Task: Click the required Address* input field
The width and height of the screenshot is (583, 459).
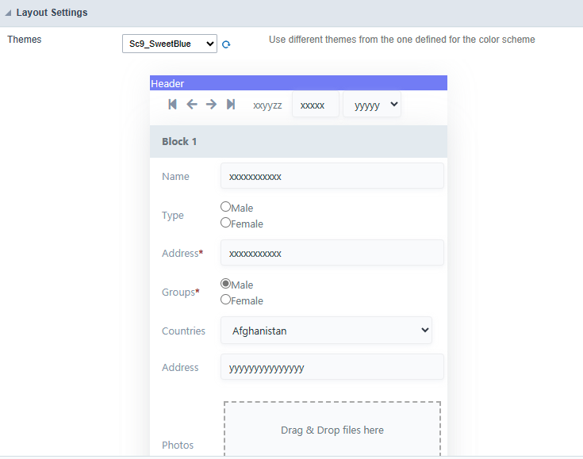Action: [x=332, y=253]
